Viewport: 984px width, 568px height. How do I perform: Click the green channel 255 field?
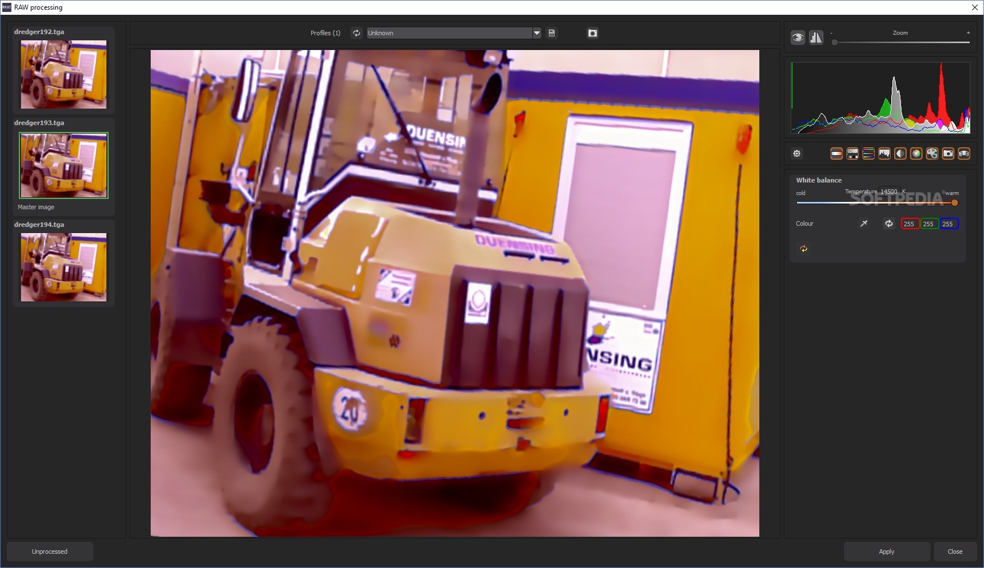coord(929,223)
